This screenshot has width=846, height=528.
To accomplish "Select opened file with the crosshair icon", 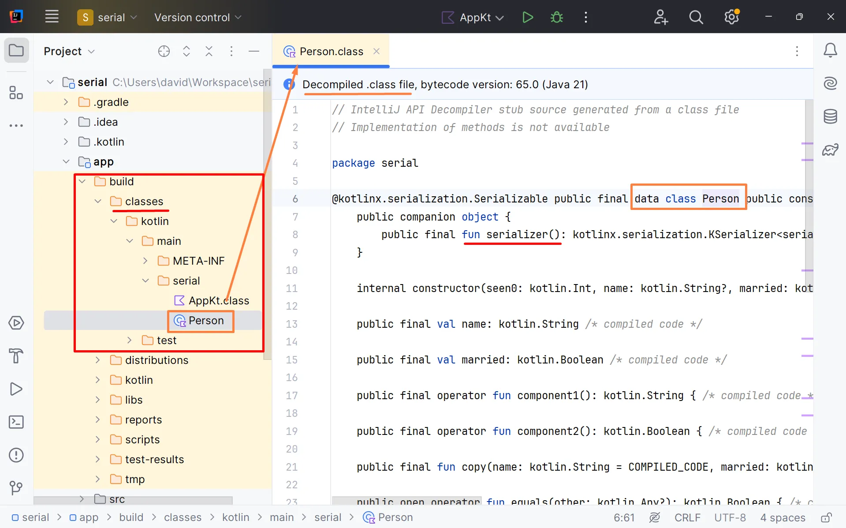I will pos(164,51).
